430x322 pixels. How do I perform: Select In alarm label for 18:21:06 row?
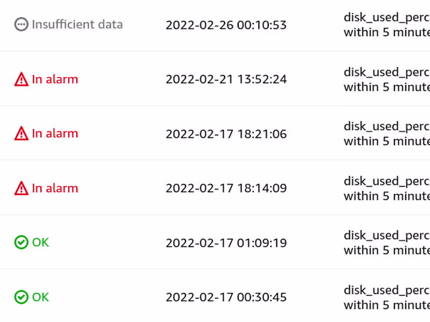(x=55, y=134)
